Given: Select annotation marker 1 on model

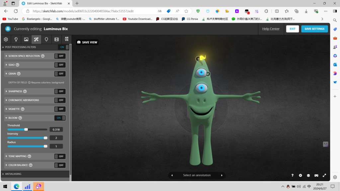Looking at the screenshot, I should point(198,59).
